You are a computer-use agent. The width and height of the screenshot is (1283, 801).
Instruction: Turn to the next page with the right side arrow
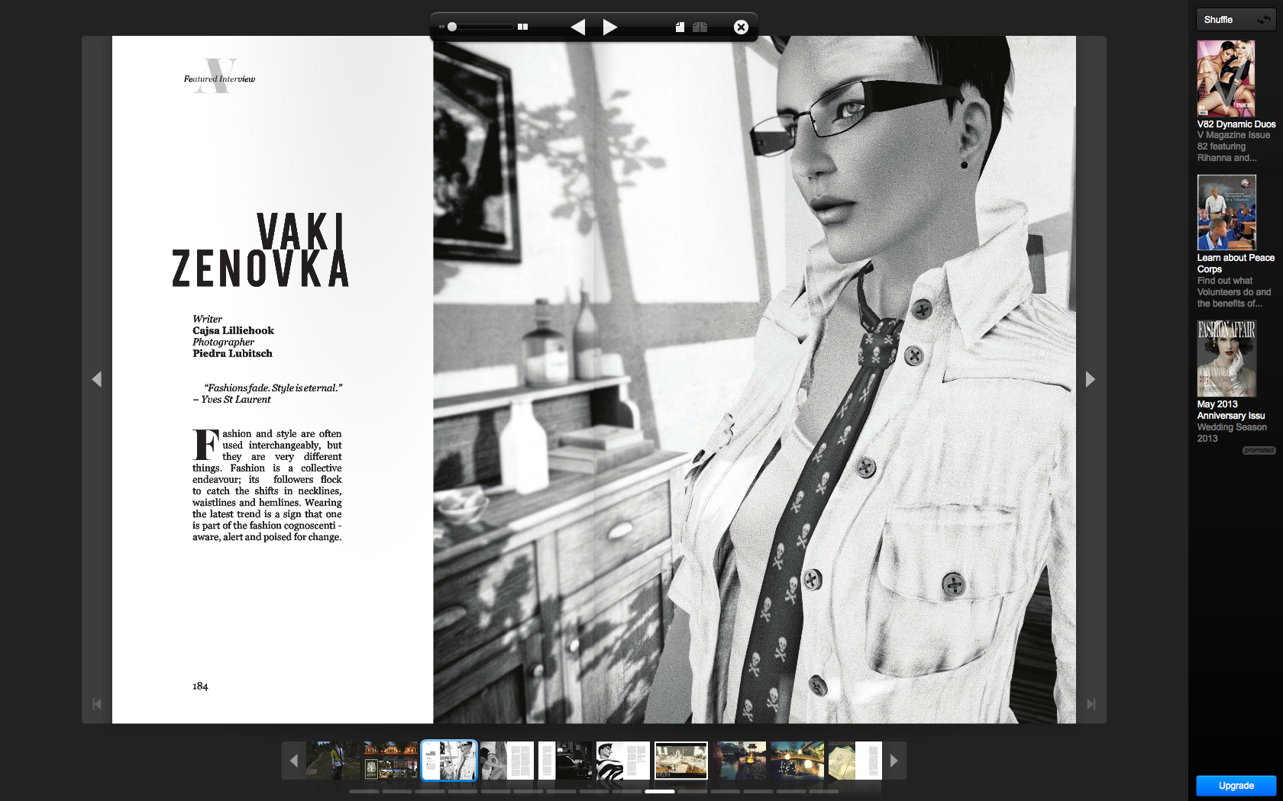(x=1091, y=378)
